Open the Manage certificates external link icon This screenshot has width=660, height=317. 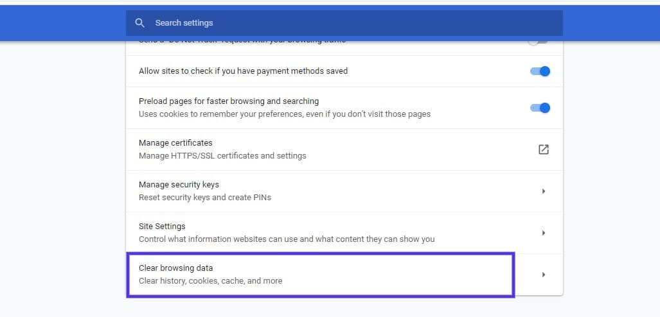543,150
